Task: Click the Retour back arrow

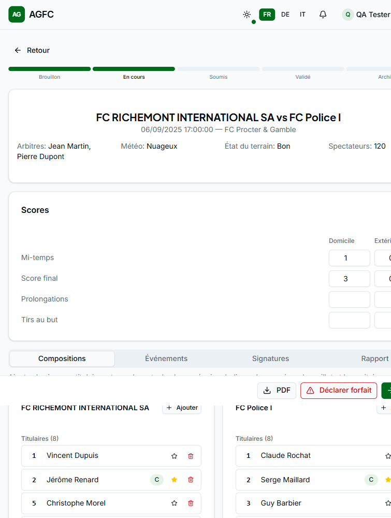Action: (x=18, y=50)
